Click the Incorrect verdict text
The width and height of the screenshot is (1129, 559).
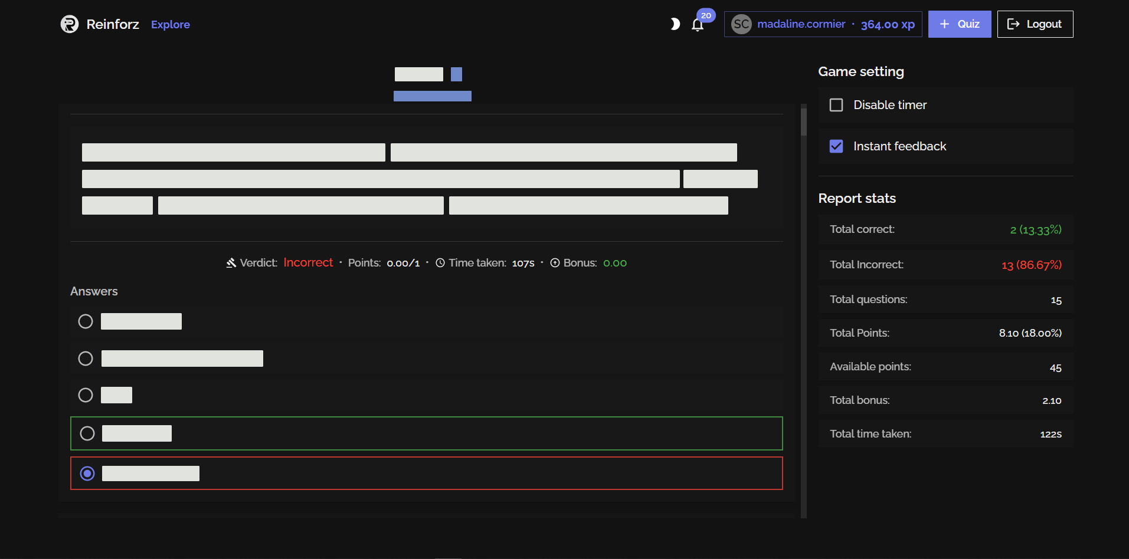308,262
